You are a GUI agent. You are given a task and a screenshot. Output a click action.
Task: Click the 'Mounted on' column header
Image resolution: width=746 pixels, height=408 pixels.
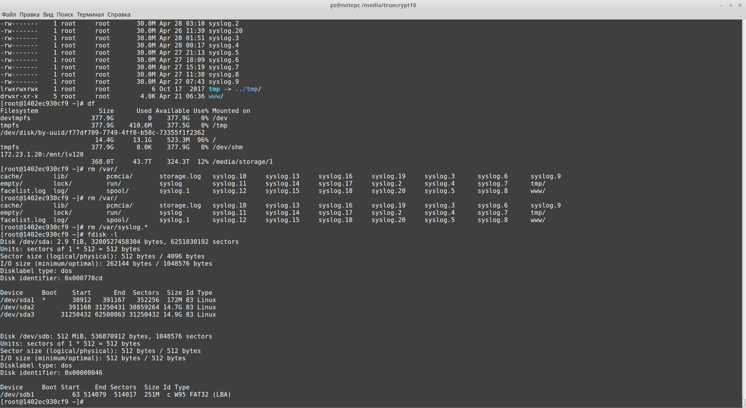pyautogui.click(x=231, y=111)
